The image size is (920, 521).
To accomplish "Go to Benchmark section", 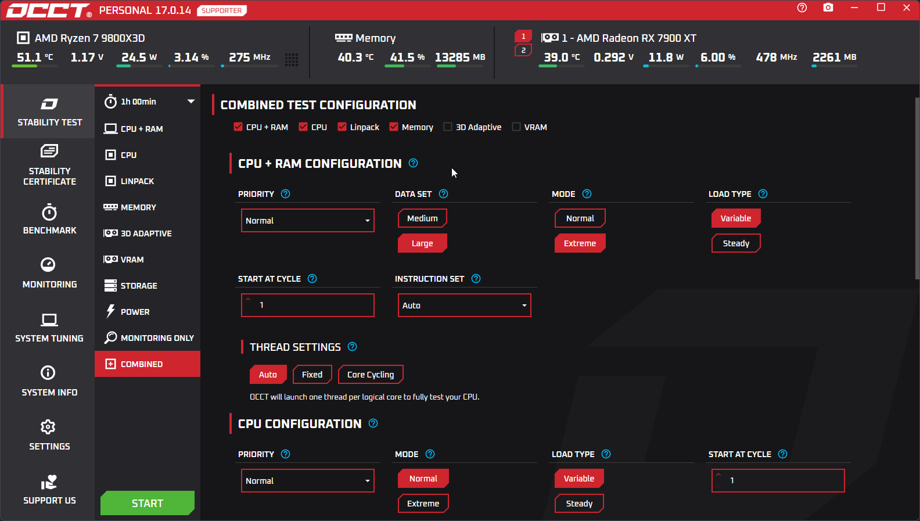I will point(49,219).
